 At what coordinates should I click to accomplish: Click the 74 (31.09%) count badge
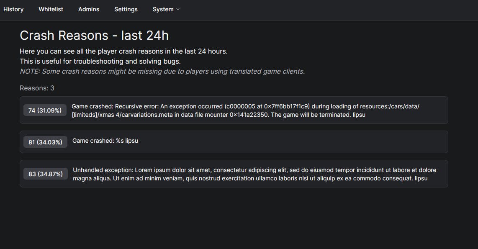tap(45, 110)
